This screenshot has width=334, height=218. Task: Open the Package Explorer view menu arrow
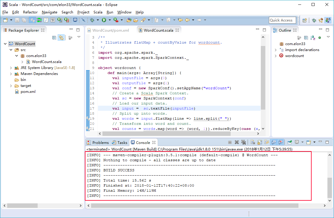click(79, 37)
